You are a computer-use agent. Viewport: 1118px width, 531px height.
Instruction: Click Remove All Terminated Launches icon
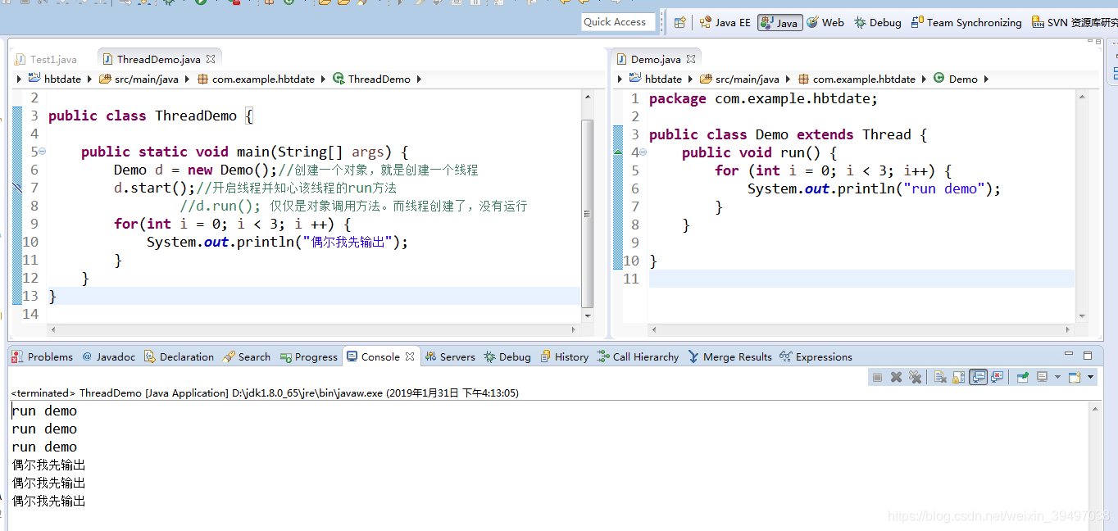pos(915,377)
